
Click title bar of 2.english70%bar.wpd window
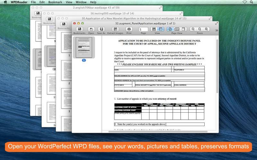(96, 8)
